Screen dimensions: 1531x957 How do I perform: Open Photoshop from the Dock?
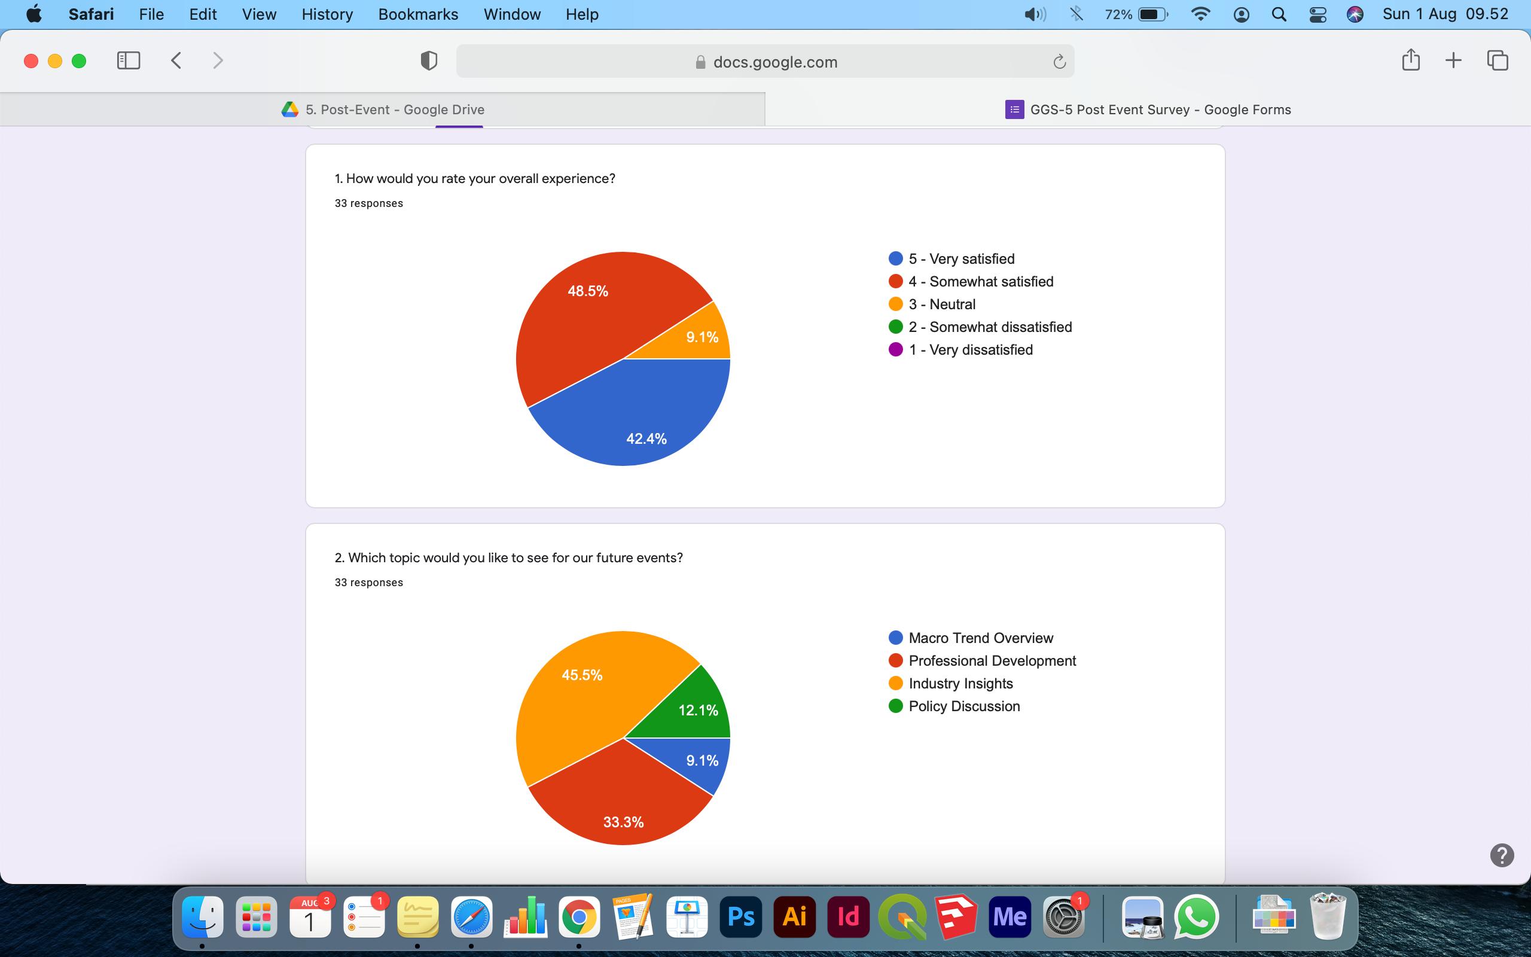[x=740, y=916]
